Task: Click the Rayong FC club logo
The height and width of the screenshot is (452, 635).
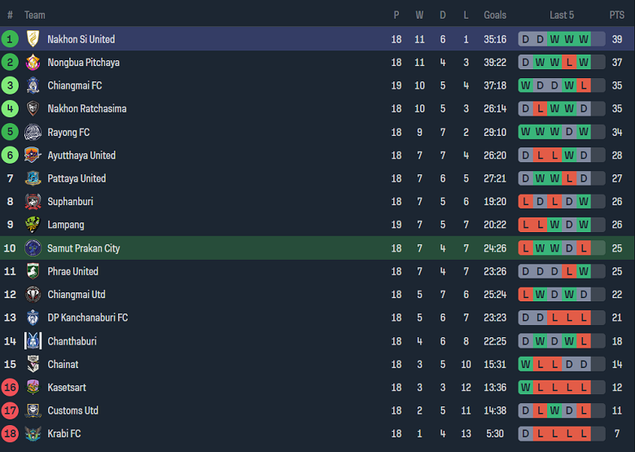Action: click(x=33, y=132)
